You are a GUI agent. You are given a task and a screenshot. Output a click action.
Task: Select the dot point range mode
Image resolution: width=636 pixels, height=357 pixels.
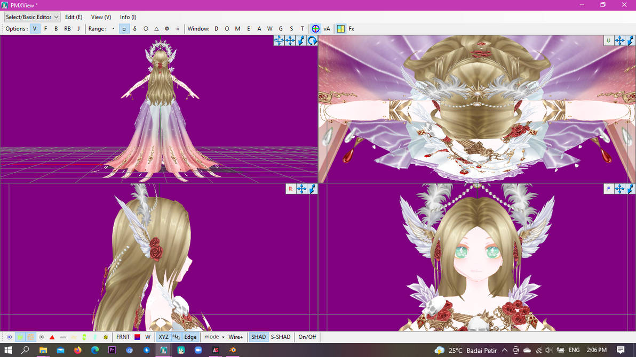pos(113,29)
